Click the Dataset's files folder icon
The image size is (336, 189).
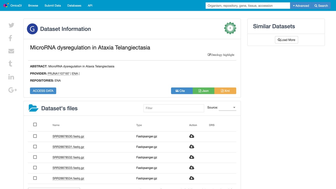click(33, 108)
